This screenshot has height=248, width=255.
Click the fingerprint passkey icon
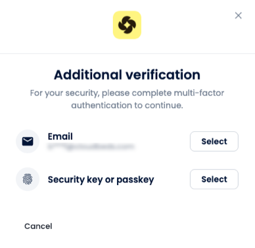(28, 179)
